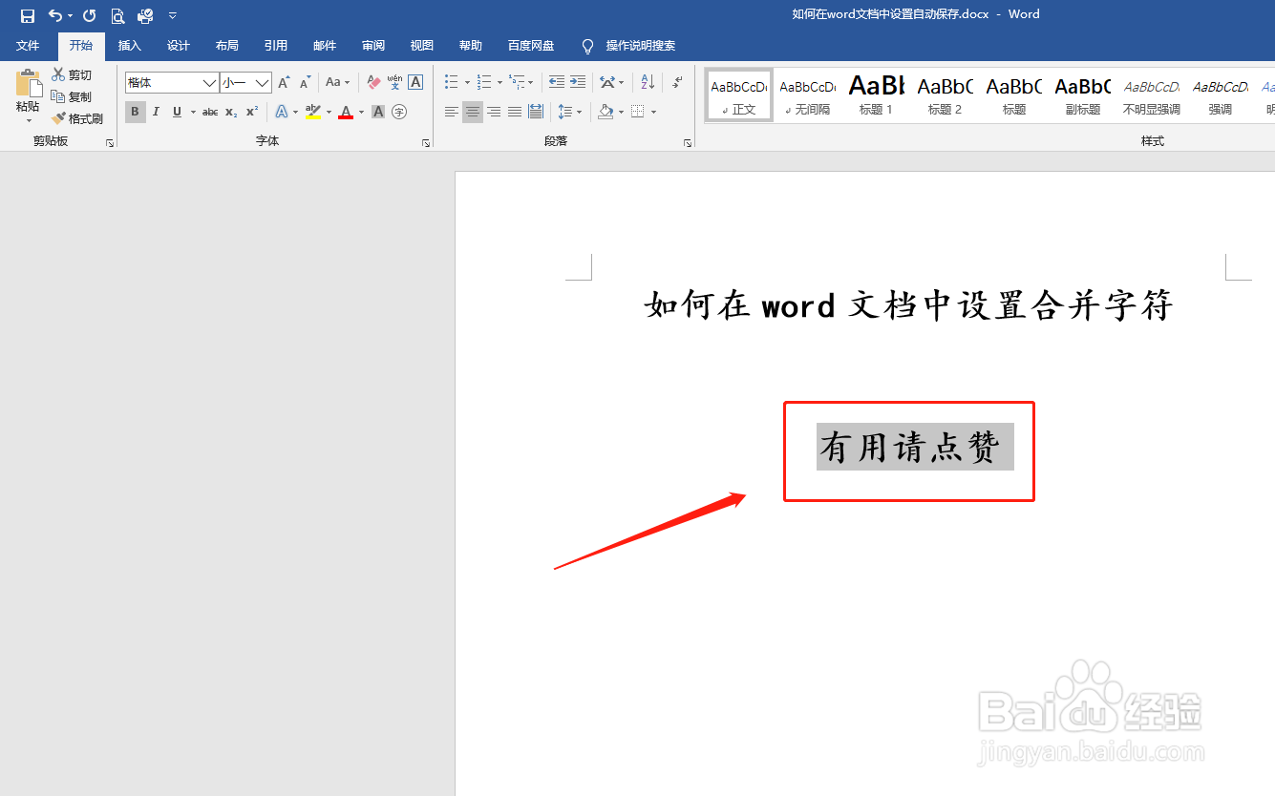1275x796 pixels.
Task: Open the font size dropdown (小一)
Action: 262,83
